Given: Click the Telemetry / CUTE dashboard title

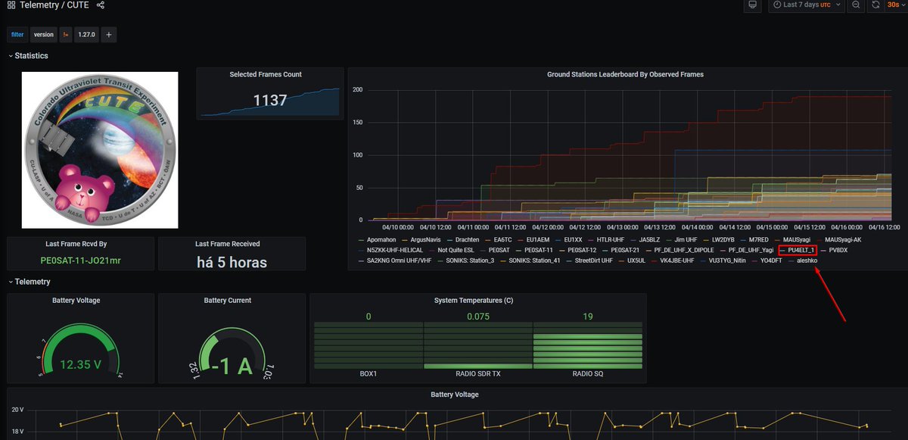Looking at the screenshot, I should [54, 5].
